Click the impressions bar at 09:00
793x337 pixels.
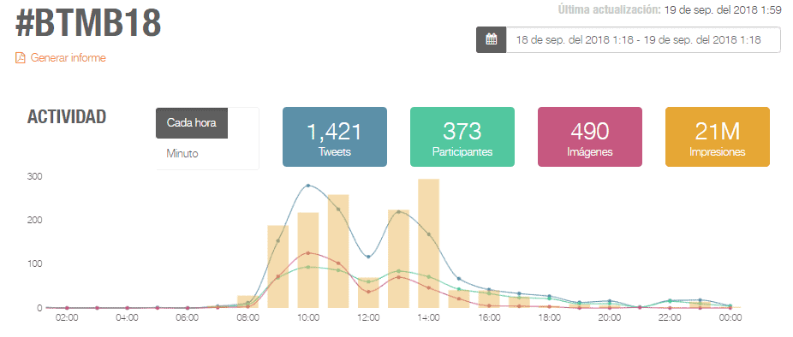[x=277, y=267]
